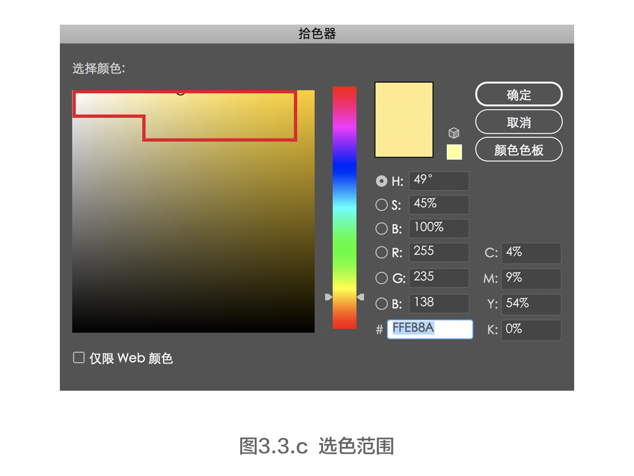Click the R value 255 field

point(439,252)
